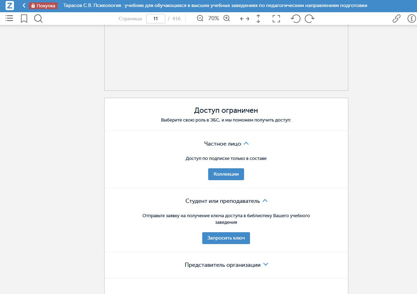The image size is (417, 294).
Task: Click the Коллекции button
Action: pos(226,174)
